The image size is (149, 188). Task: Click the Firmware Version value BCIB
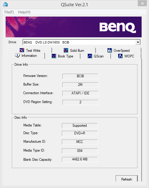(80, 76)
